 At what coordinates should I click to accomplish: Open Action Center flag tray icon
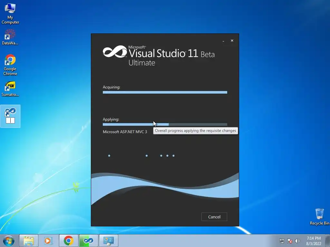pyautogui.click(x=290, y=241)
